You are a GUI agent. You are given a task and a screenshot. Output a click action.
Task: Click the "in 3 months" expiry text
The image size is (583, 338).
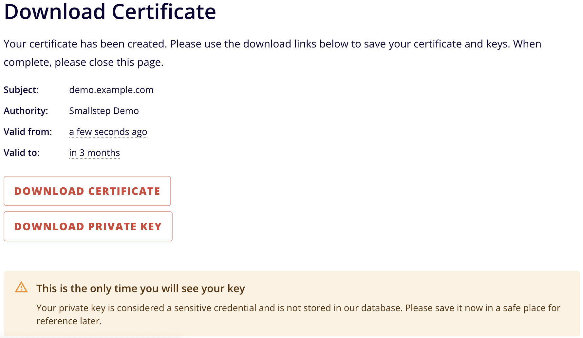tap(94, 153)
